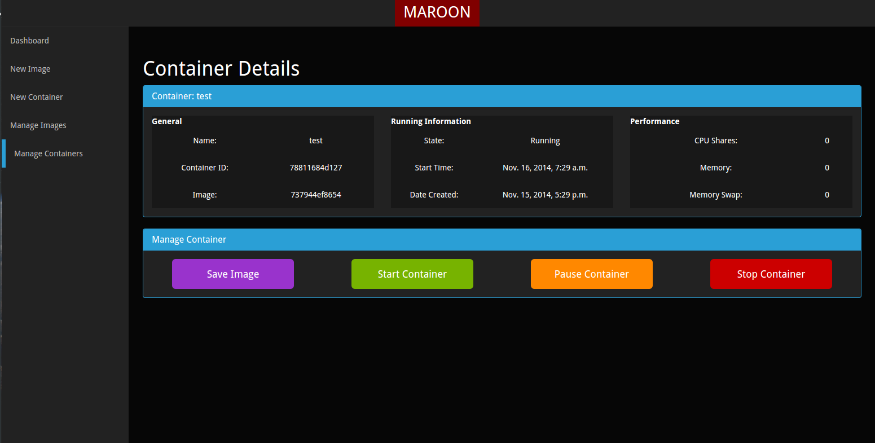
Task: Select Manage Images in sidebar
Action: (38, 125)
